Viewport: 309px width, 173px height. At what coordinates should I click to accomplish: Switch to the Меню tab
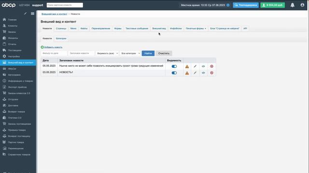click(73, 28)
